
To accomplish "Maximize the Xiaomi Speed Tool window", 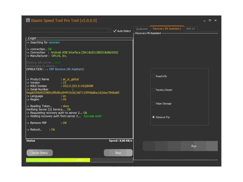I will (210, 20).
